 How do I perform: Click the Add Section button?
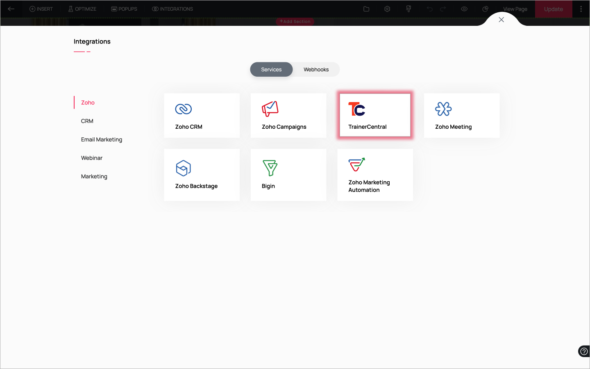tap(295, 21)
